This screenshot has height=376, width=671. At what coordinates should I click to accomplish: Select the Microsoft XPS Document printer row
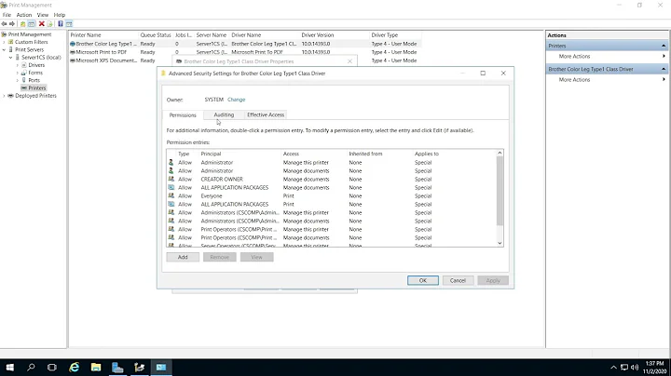245,60
